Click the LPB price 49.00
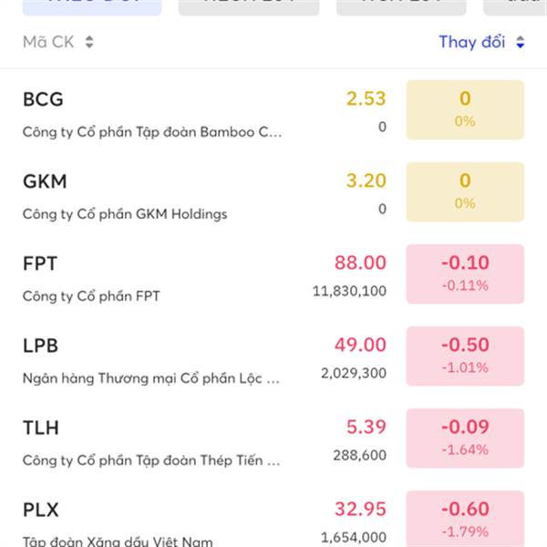 pos(360,345)
